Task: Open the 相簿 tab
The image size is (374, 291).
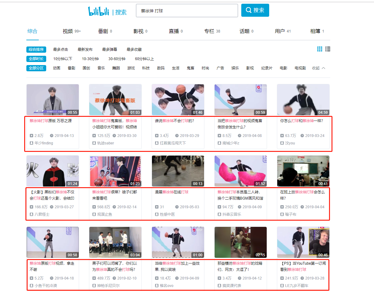Action: [x=317, y=31]
